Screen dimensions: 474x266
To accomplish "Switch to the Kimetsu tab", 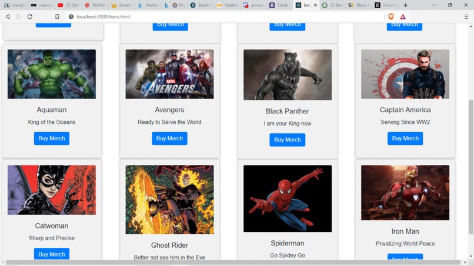I will click(122, 5).
